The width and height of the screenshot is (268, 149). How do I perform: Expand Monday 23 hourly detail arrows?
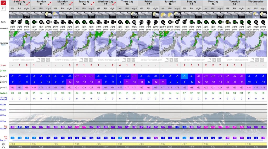coord(71,3)
